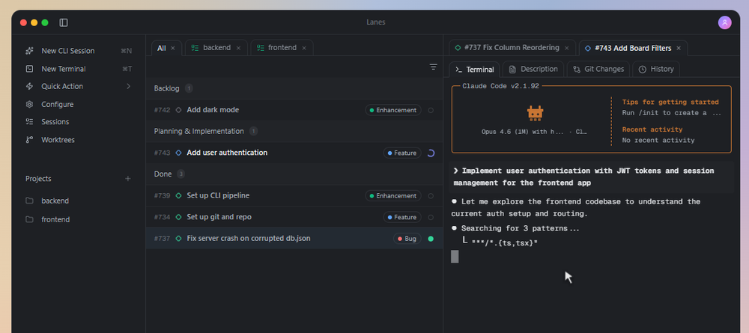Click diamond icon of issue #743

click(x=179, y=153)
